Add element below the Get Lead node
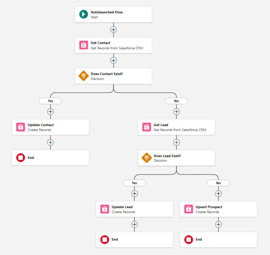 (x=176, y=142)
